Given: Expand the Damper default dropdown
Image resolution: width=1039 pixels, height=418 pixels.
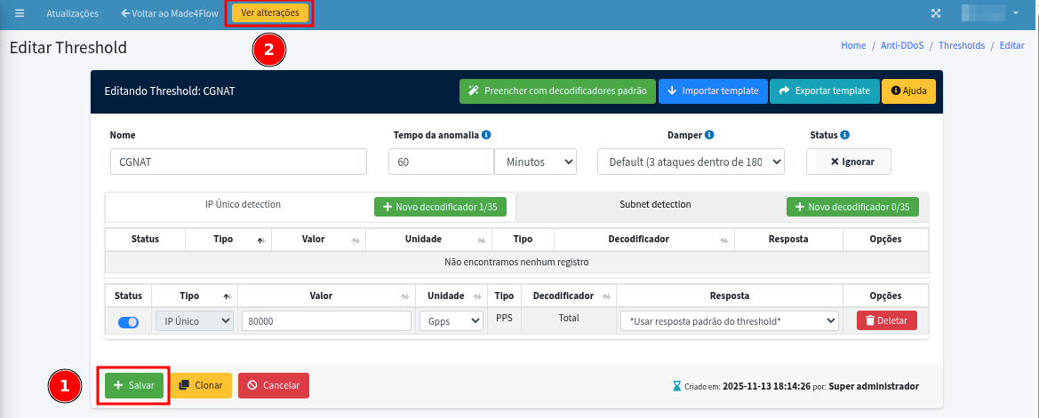Looking at the screenshot, I should (691, 162).
